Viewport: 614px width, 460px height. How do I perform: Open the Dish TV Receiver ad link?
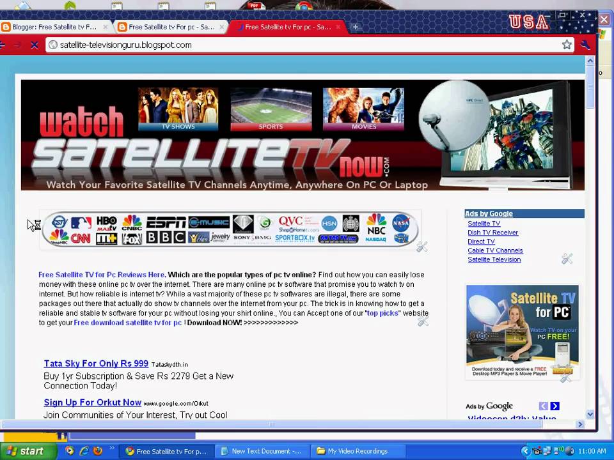click(x=492, y=233)
